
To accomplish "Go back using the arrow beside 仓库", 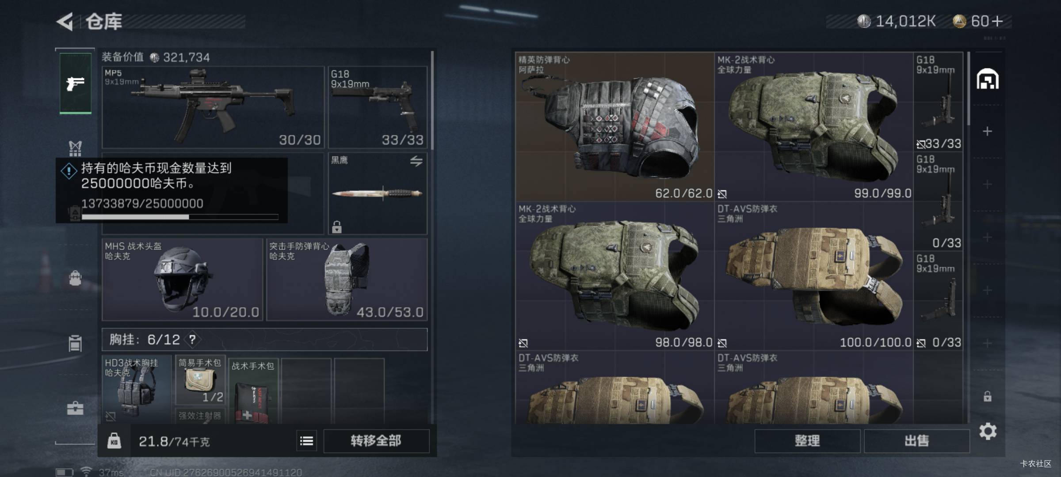I will coord(65,21).
